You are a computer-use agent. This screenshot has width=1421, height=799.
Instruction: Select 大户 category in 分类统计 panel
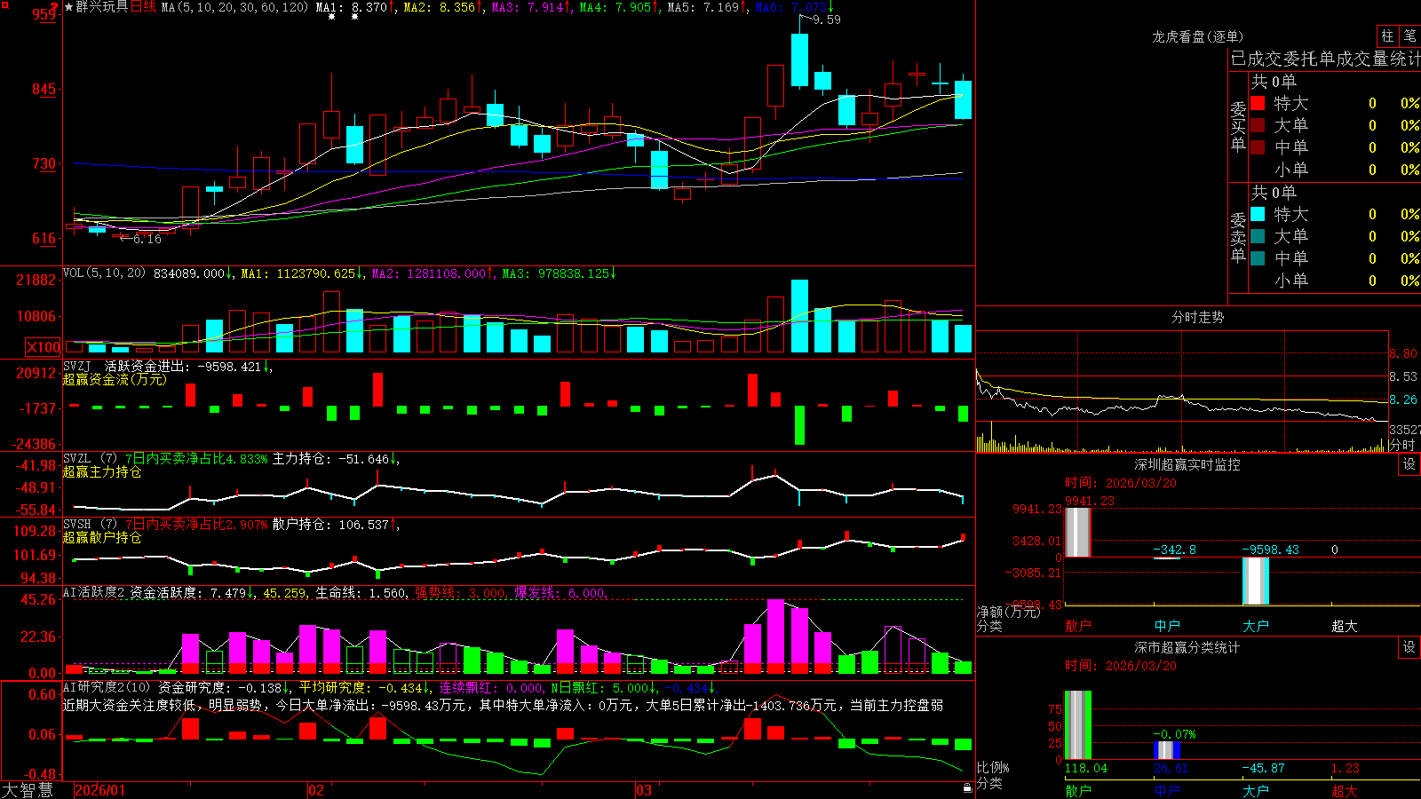click(x=1256, y=791)
